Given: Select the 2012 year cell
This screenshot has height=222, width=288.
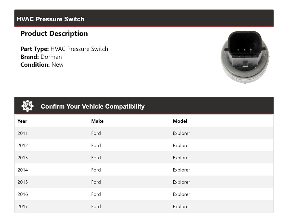Looking at the screenshot, I should coord(22,145).
